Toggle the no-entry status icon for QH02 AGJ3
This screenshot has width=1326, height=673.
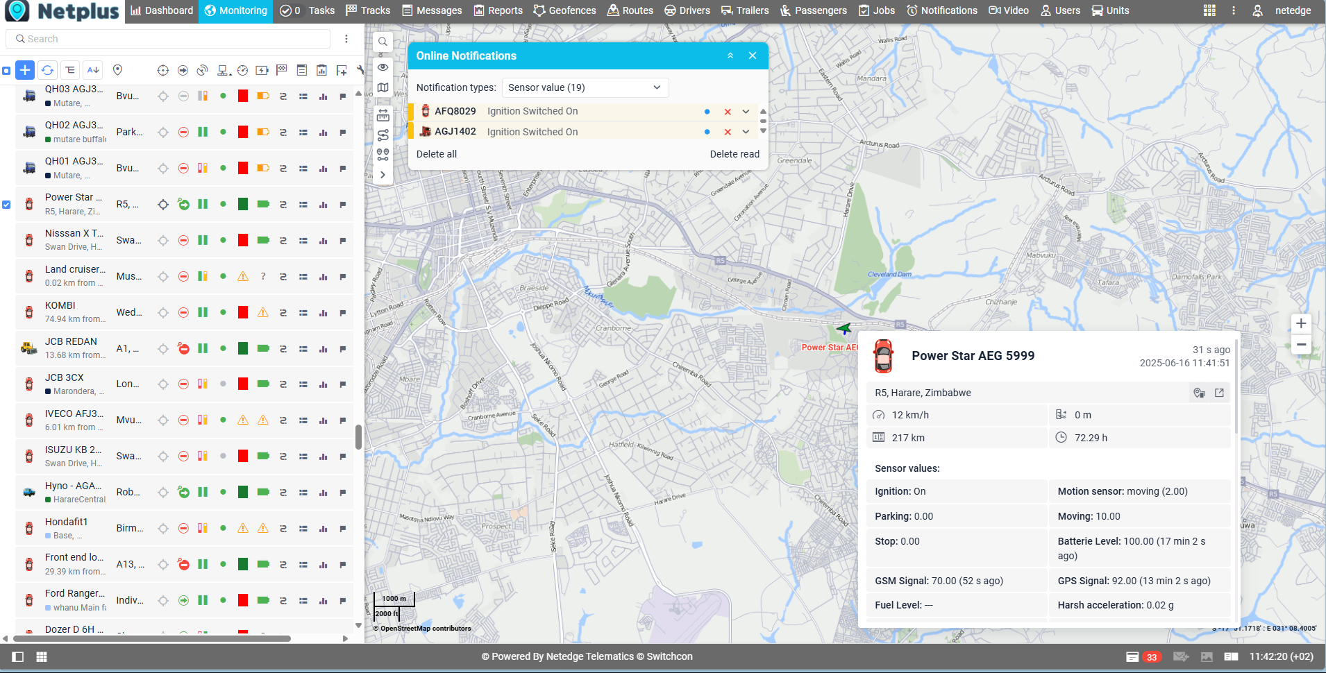click(x=183, y=132)
